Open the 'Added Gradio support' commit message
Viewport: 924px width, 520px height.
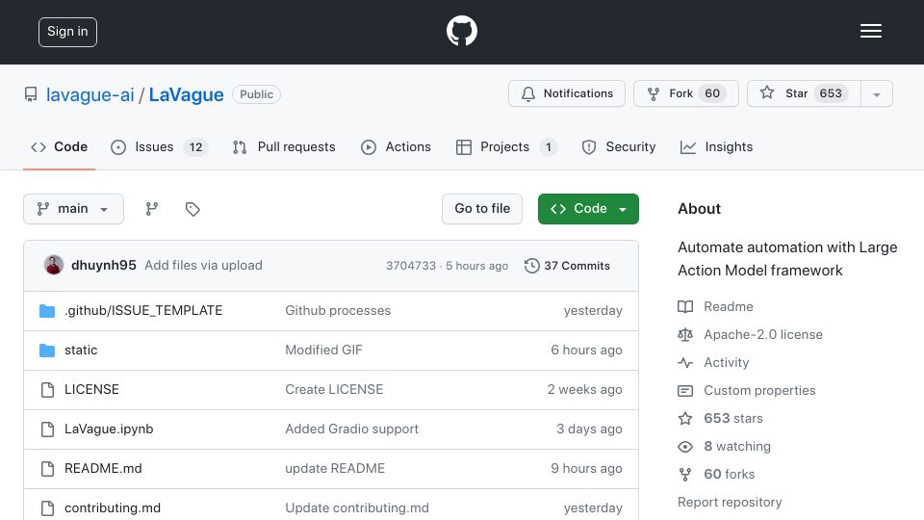tap(352, 429)
